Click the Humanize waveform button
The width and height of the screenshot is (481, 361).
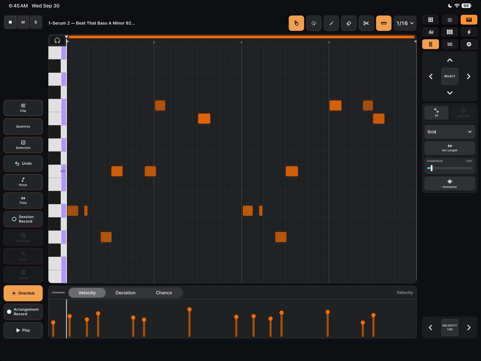(450, 183)
